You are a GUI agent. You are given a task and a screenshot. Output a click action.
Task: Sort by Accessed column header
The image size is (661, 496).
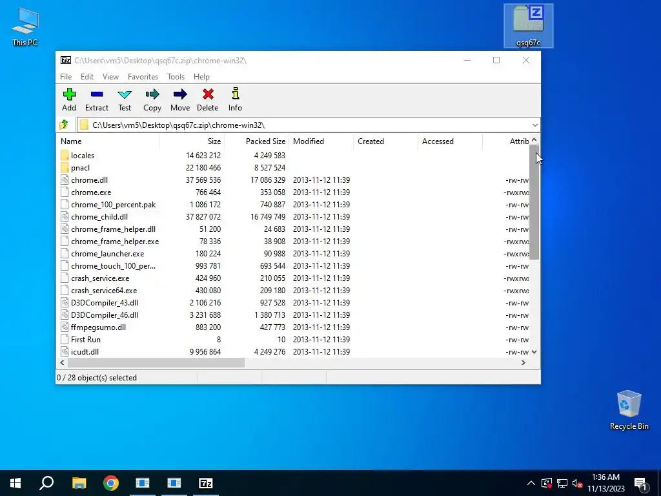pos(450,141)
